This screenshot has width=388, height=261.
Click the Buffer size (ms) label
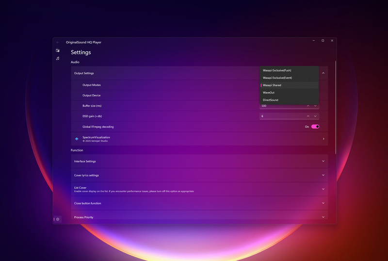click(92, 106)
